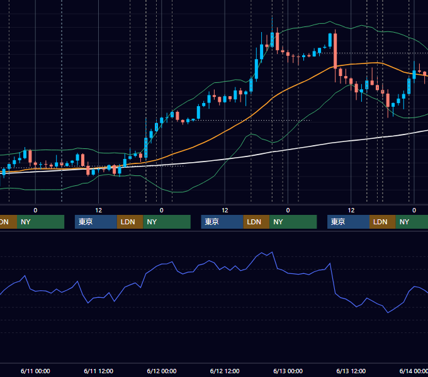Pick the LDN session block for 6/13
The width and height of the screenshot is (428, 377).
383,222
